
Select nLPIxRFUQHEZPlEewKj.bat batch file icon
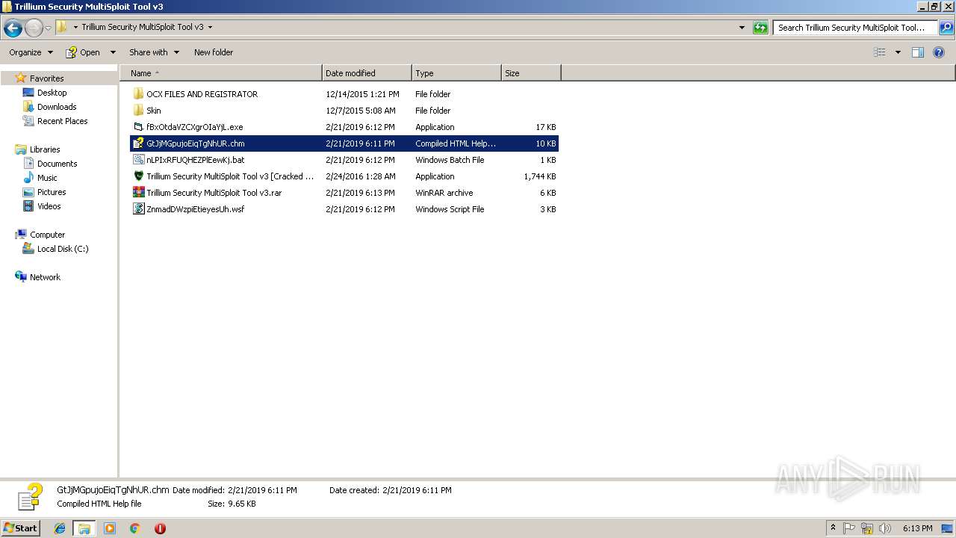[138, 160]
